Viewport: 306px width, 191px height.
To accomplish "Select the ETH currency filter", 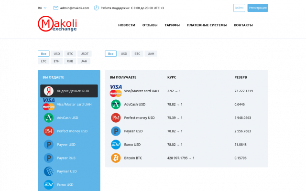I will tap(56, 61).
